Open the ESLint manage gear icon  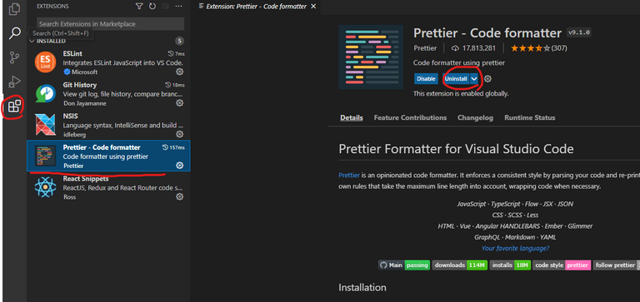(x=179, y=72)
